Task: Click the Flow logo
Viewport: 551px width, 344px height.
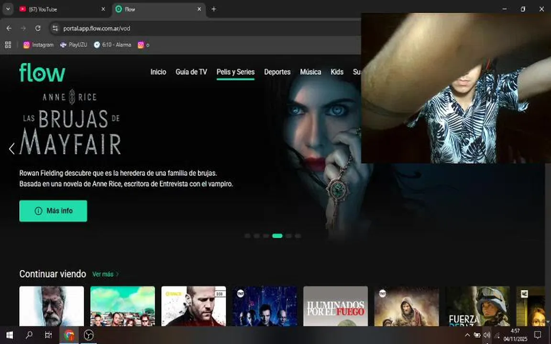Action: coord(42,72)
